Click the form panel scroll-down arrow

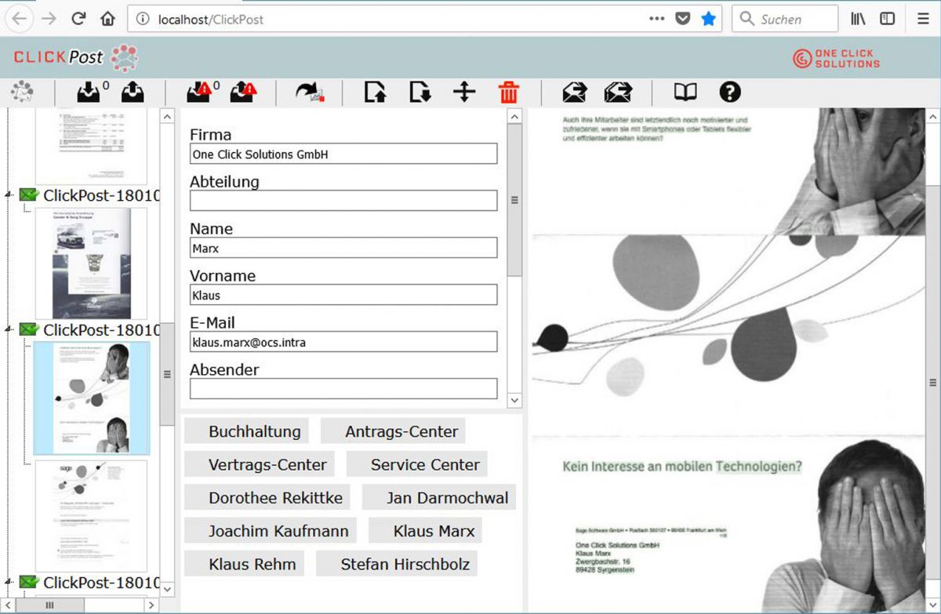(514, 400)
